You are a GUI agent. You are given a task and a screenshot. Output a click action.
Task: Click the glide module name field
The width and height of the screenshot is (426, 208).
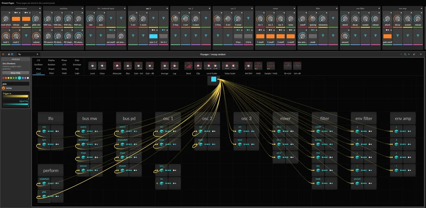pos(15,84)
